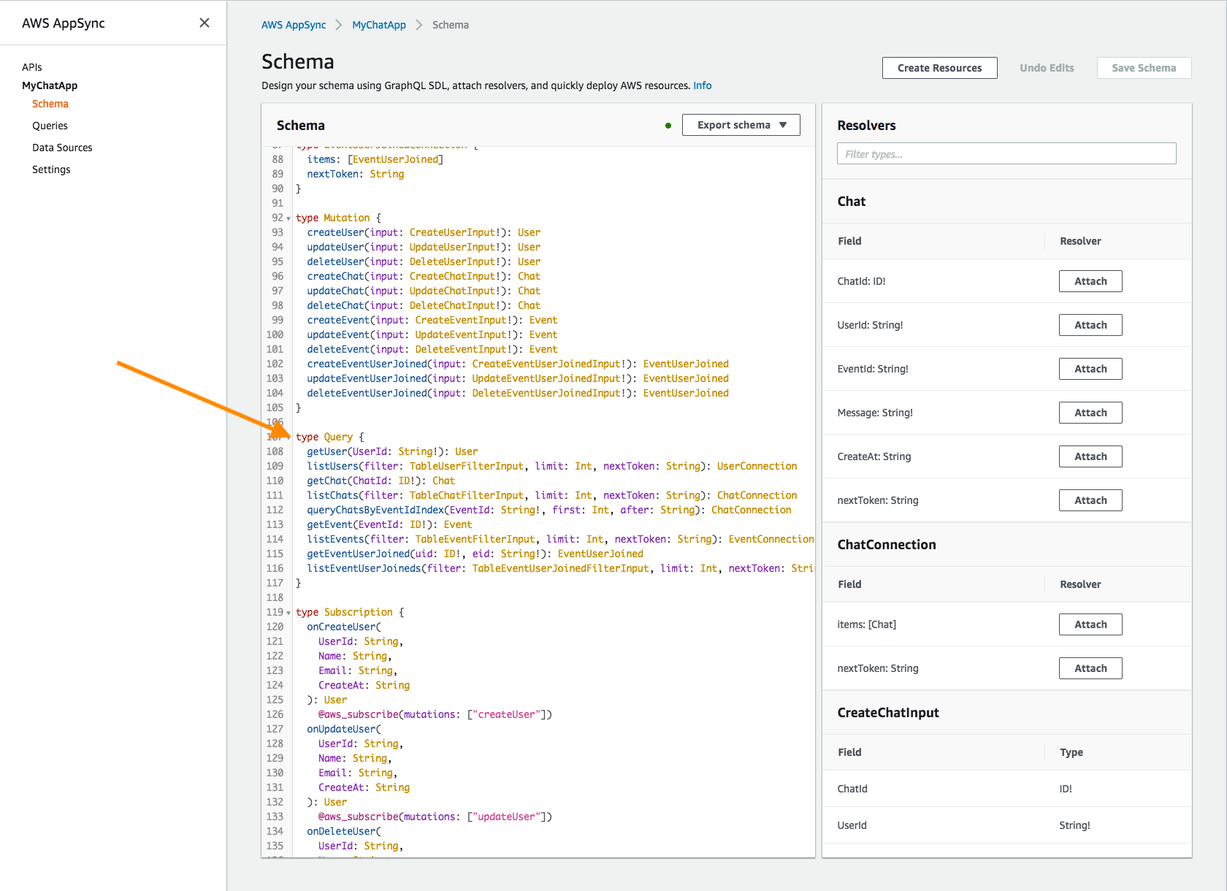1227x891 pixels.
Task: Attach resolver to EventId: String! field
Action: point(1090,369)
